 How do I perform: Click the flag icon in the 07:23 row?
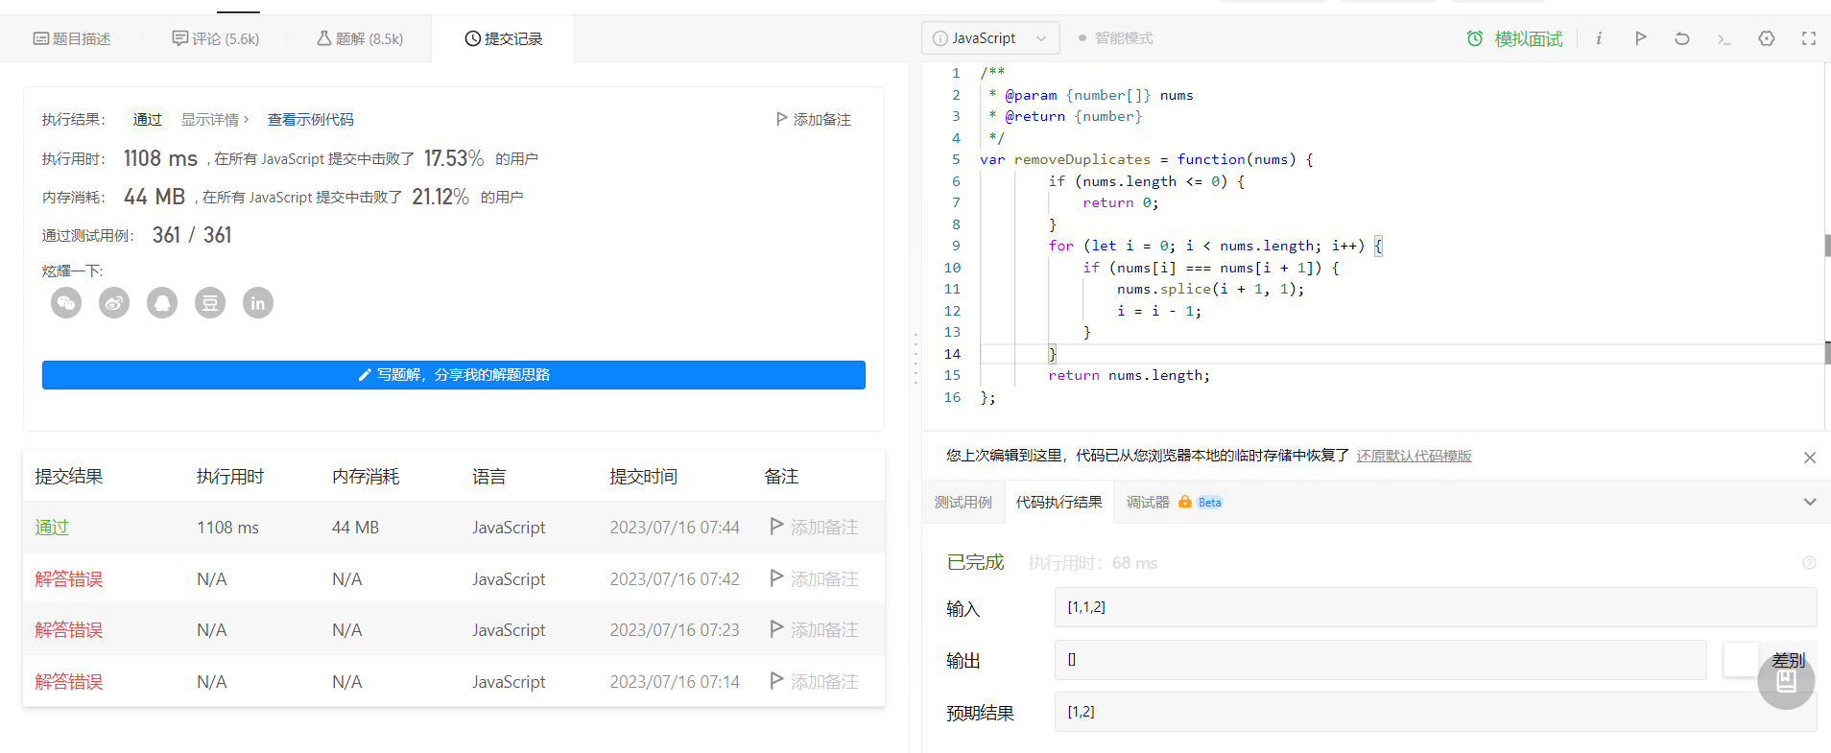click(x=777, y=628)
